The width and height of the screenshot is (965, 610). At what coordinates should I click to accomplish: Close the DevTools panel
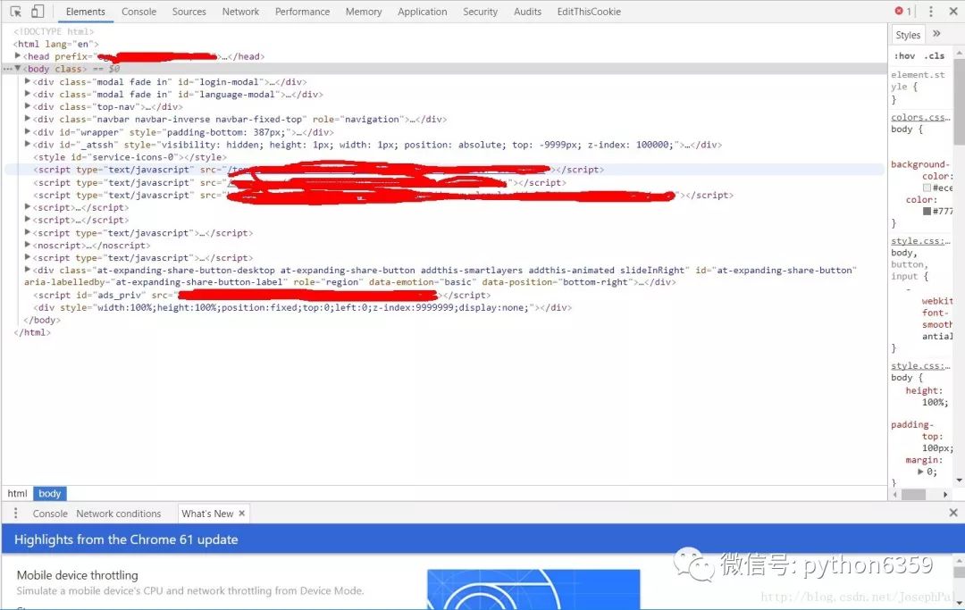pyautogui.click(x=952, y=11)
